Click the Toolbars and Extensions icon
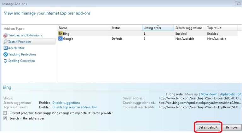Viewport: 242px width, 133px height. [5, 35]
